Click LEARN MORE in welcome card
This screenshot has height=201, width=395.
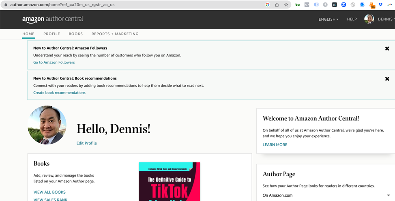[275, 145]
